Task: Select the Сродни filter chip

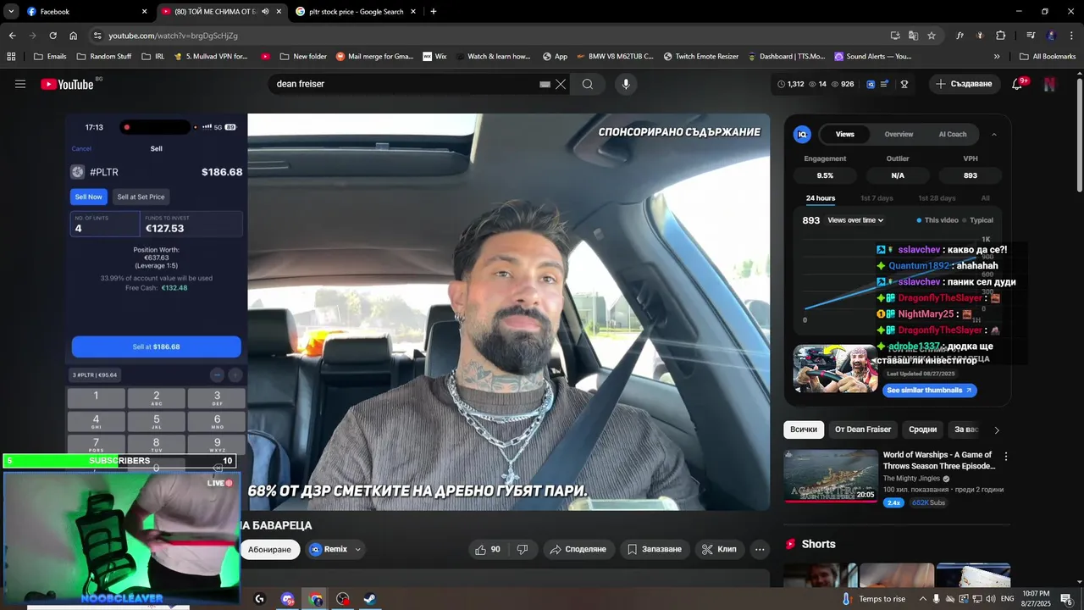Action: [923, 430]
